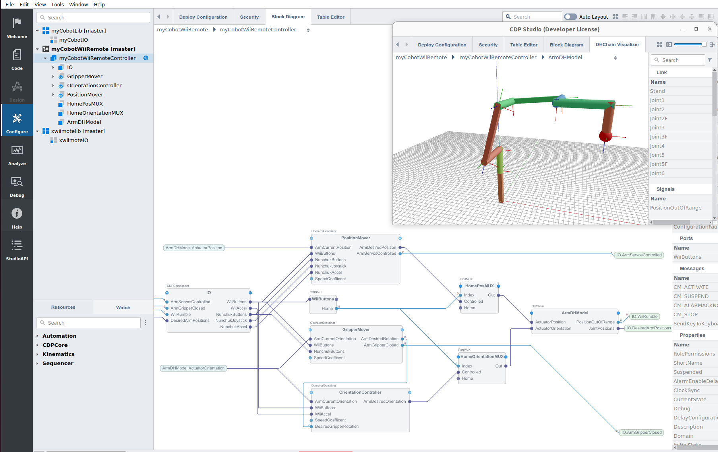Select PositionOutOfRange signal row
718x452 pixels.
(680, 208)
